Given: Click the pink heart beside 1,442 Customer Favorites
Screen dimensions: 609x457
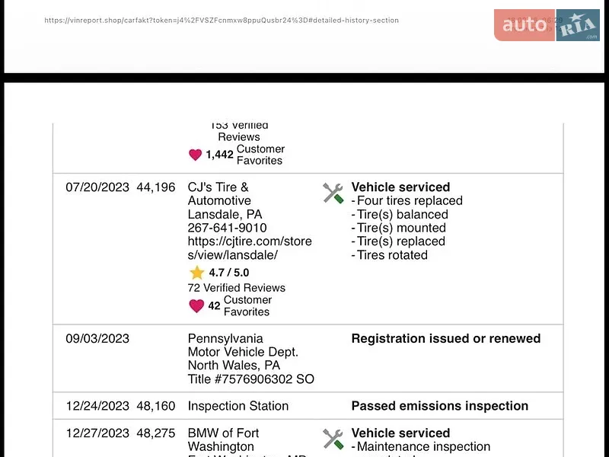Looking at the screenshot, I should pyautogui.click(x=196, y=155).
